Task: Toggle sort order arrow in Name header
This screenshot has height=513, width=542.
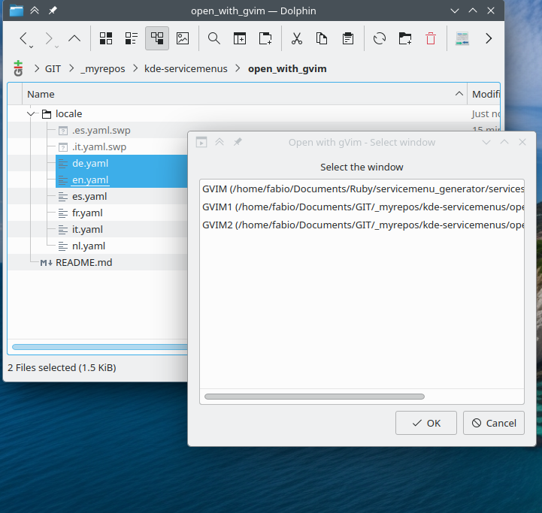Action: coord(459,94)
